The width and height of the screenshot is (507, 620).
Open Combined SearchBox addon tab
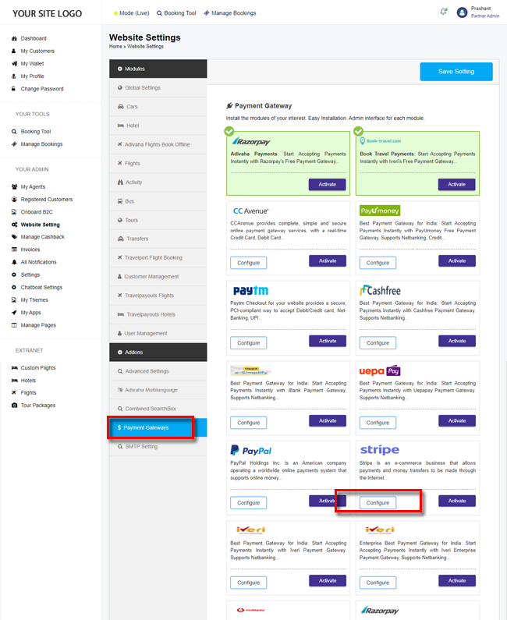(x=158, y=409)
